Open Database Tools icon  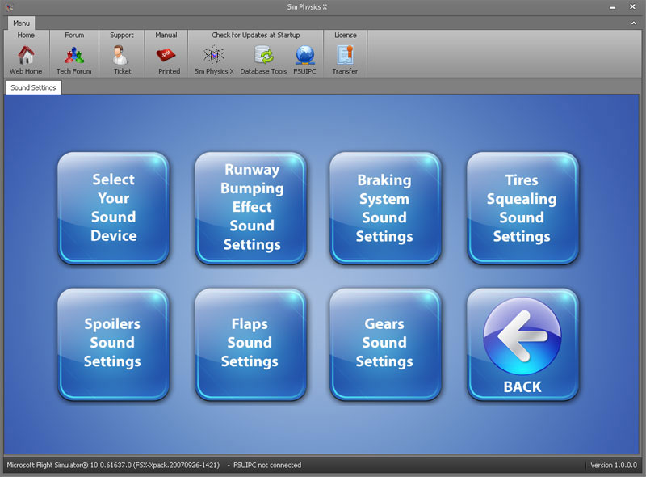pos(264,55)
